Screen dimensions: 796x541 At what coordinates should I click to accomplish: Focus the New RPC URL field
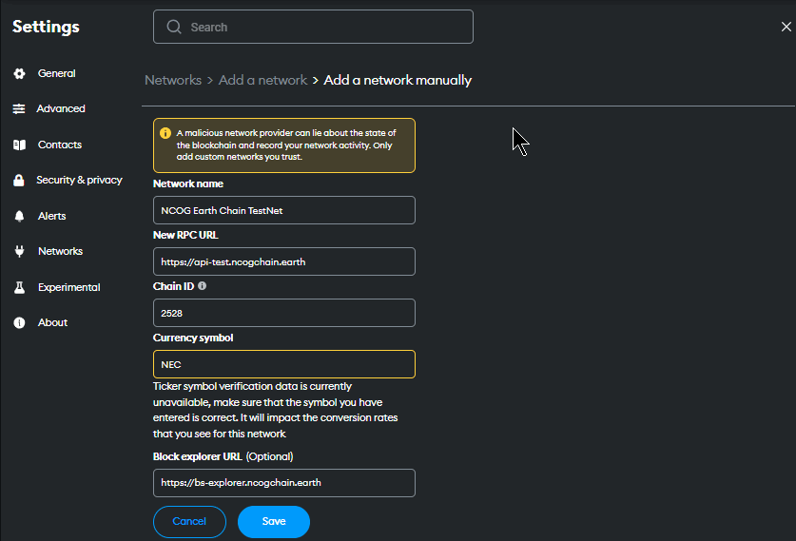[283, 261]
